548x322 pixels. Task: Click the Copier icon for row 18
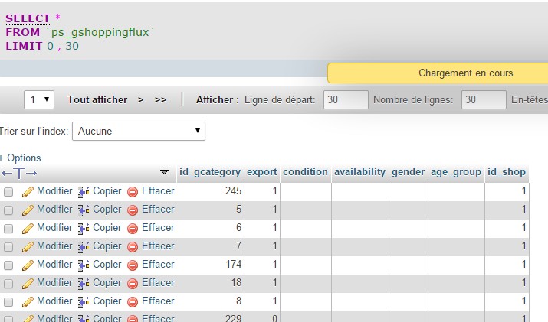pyautogui.click(x=84, y=283)
